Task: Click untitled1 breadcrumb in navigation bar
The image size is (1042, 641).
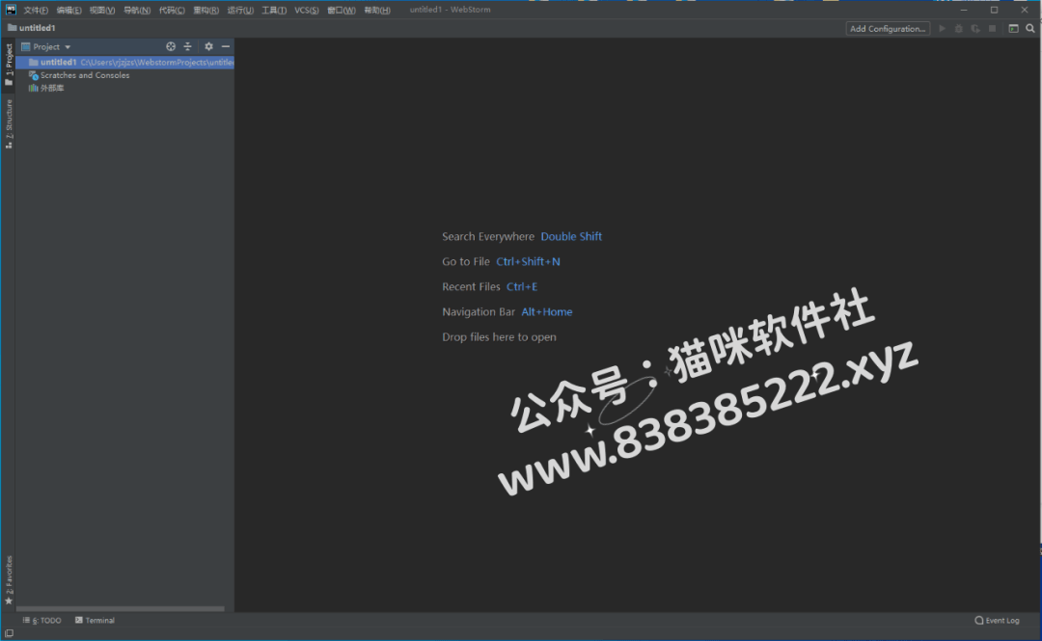Action: coord(32,28)
